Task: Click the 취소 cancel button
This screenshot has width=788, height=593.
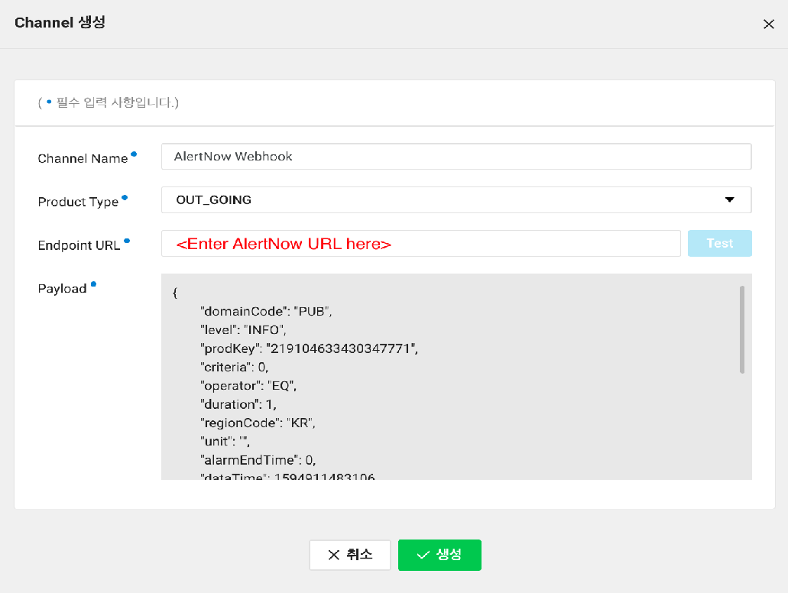Action: 350,556
